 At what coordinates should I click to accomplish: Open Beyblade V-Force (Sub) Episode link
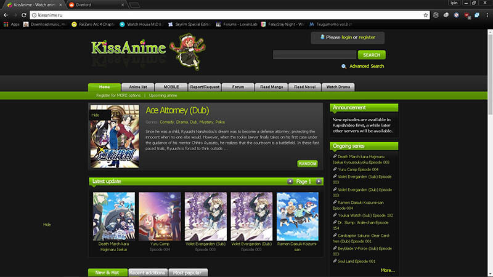point(362,251)
